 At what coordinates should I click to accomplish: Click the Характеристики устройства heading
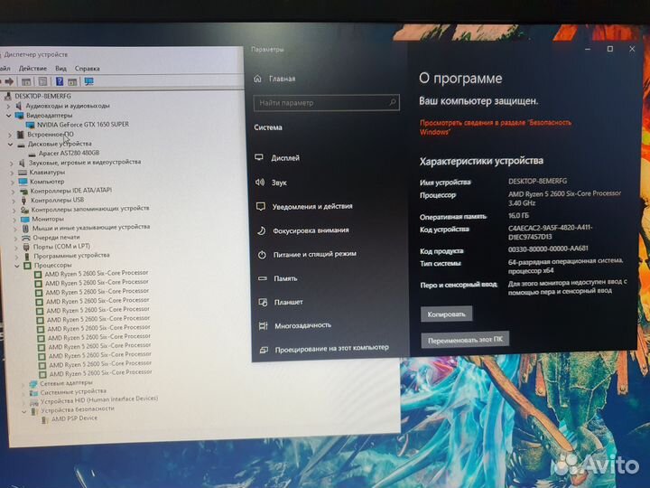(x=481, y=161)
